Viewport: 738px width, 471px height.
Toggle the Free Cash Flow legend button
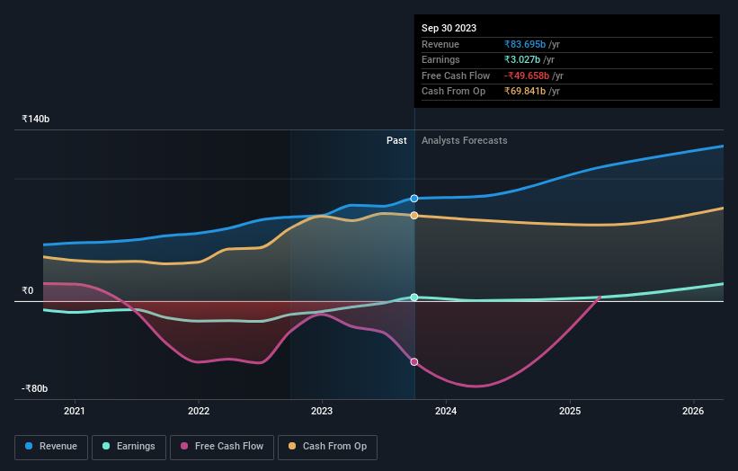222,447
